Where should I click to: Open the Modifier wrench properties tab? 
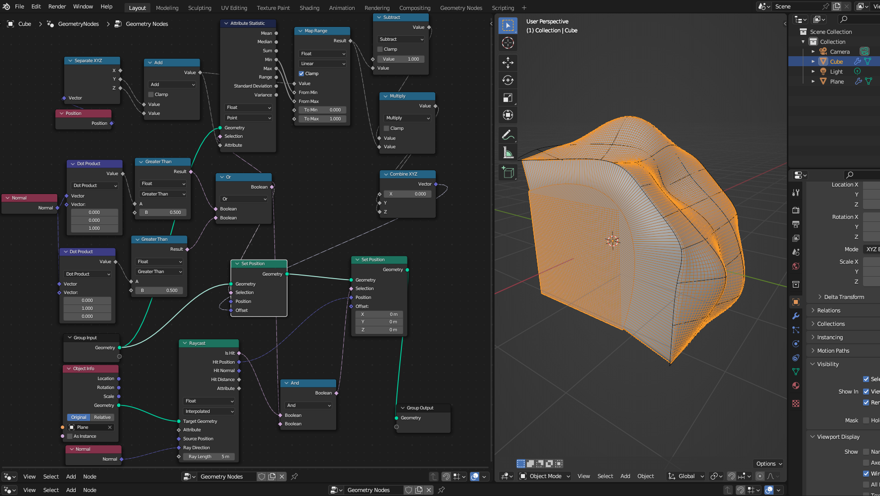(796, 316)
